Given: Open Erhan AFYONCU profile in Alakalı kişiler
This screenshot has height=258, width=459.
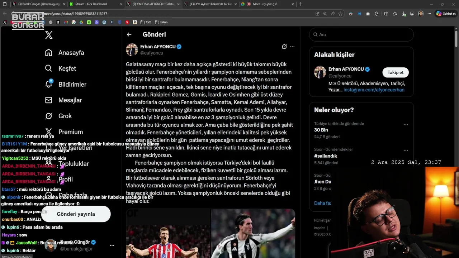Looking at the screenshot, I should [x=346, y=69].
